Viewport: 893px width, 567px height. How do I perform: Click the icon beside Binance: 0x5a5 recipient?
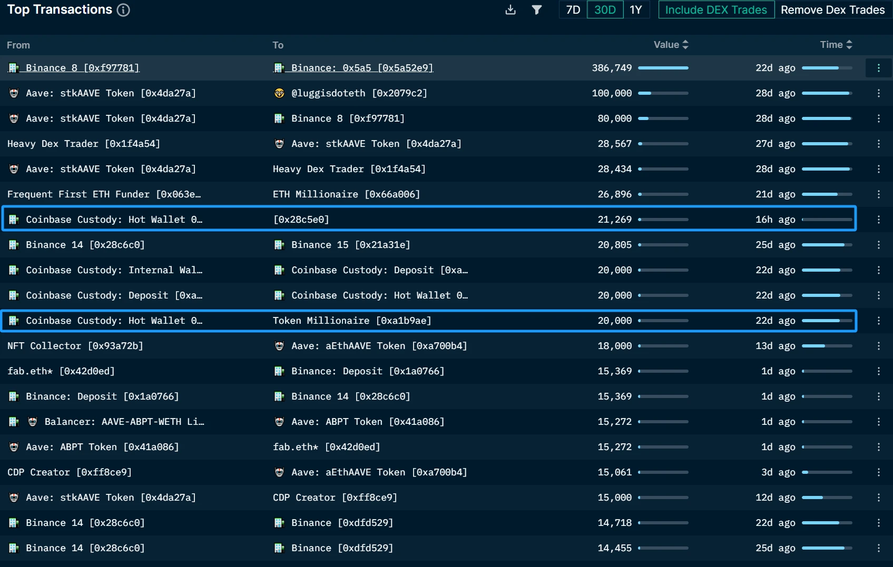pyautogui.click(x=279, y=68)
